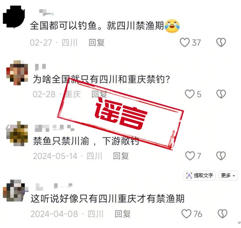The width and height of the screenshot is (241, 228).
Task: Reply to the 02-27 Sichuan comment
Action: [97, 43]
